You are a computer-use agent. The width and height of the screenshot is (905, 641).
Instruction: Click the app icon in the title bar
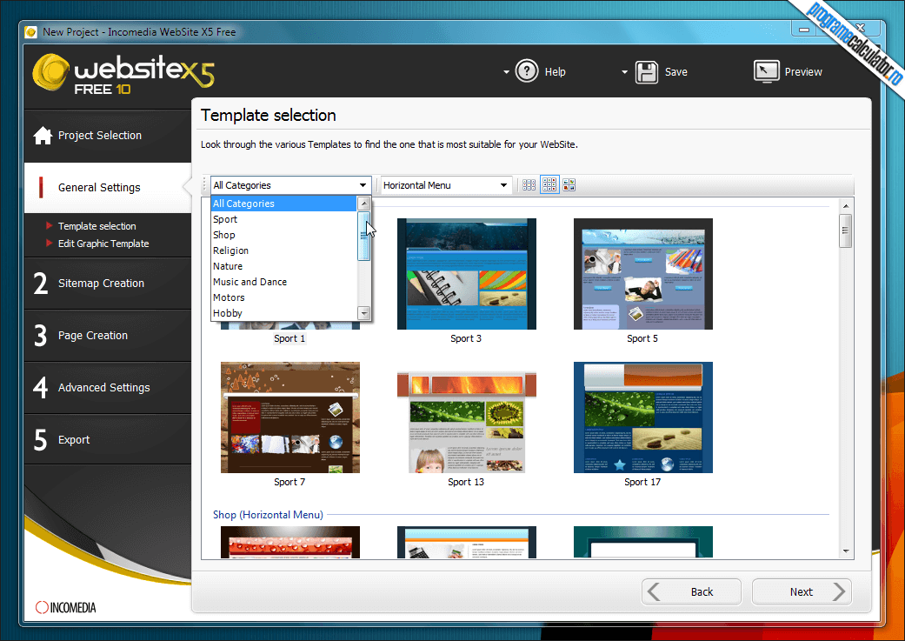(31, 32)
